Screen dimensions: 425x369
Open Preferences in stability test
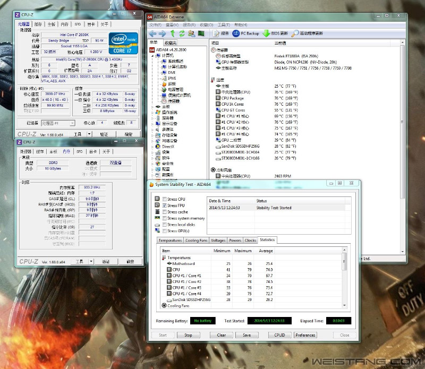click(x=305, y=335)
